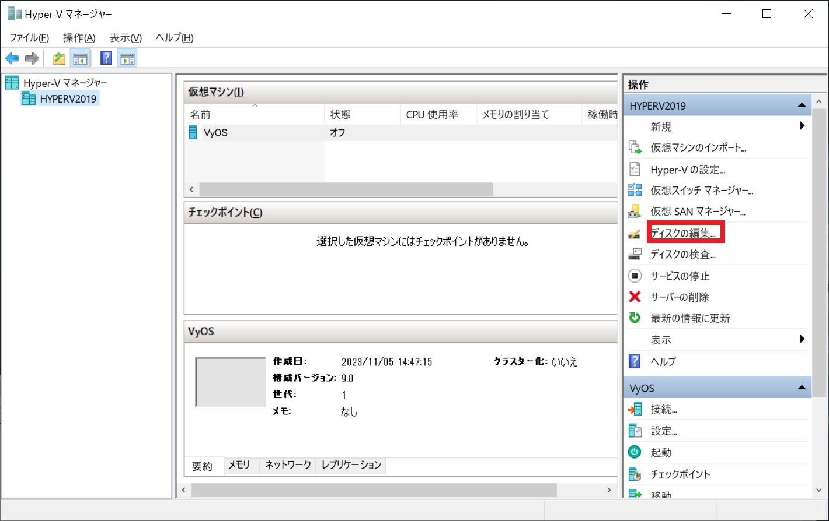Click the Hyper-V Manager title bar app icon

(x=14, y=14)
